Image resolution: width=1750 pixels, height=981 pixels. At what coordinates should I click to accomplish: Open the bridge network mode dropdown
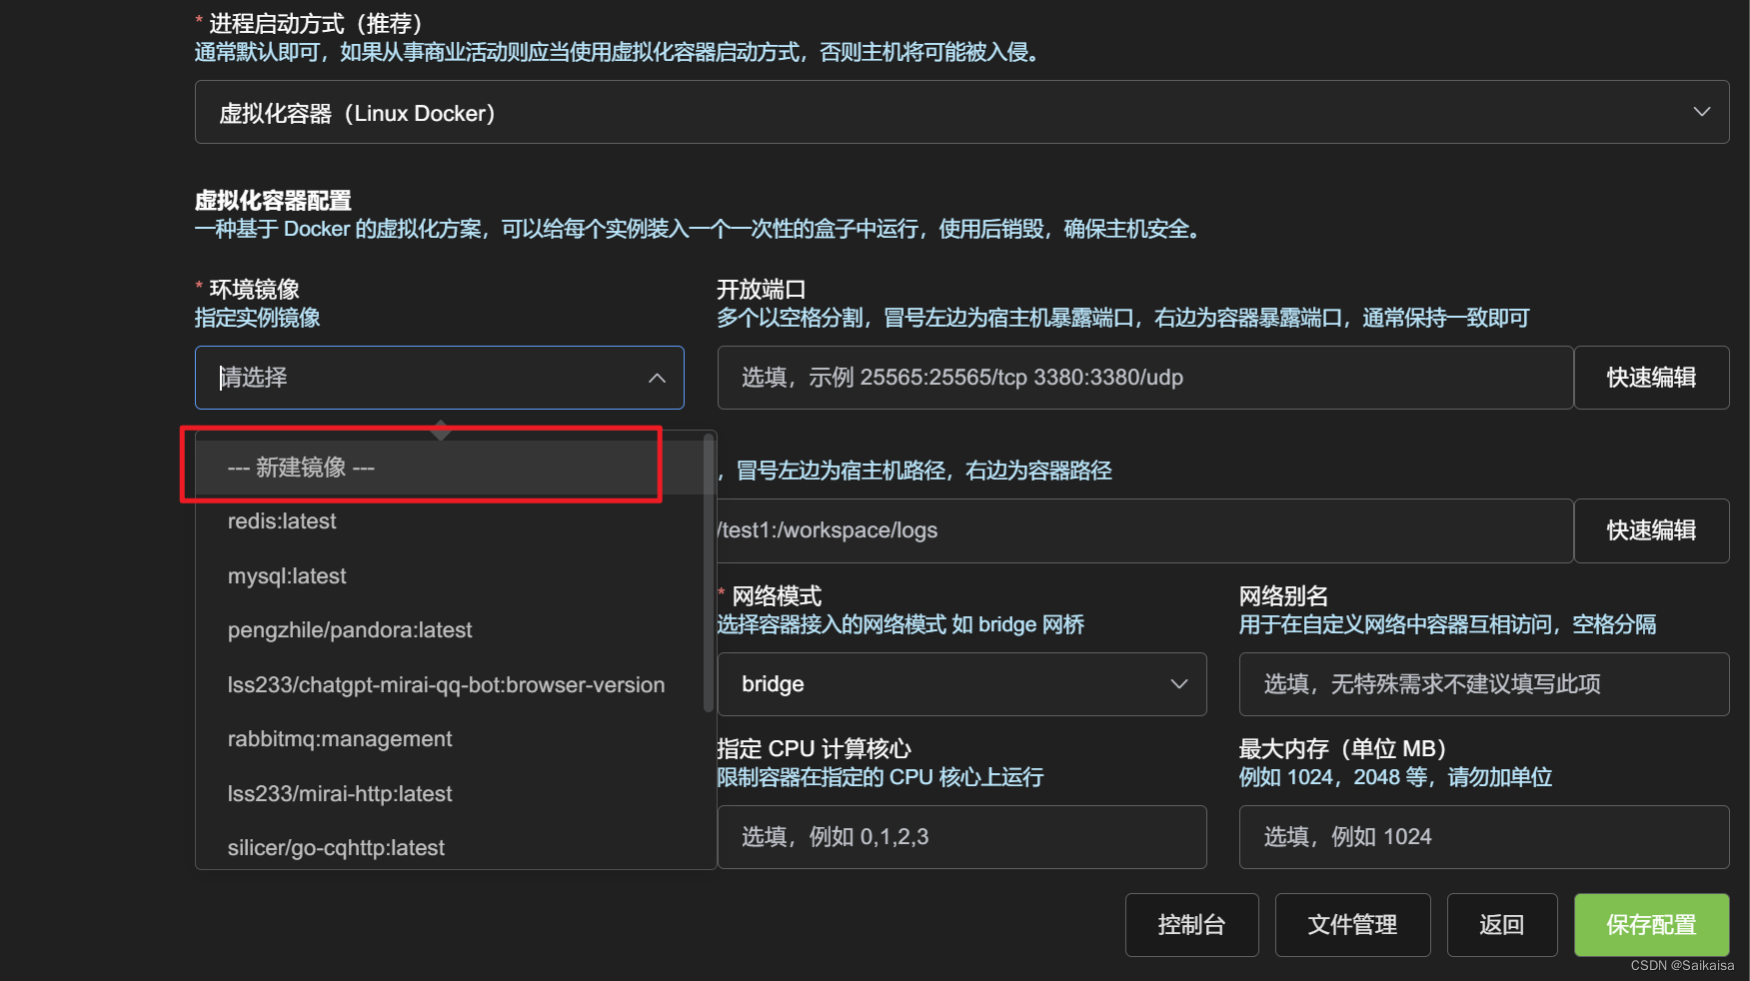click(961, 684)
